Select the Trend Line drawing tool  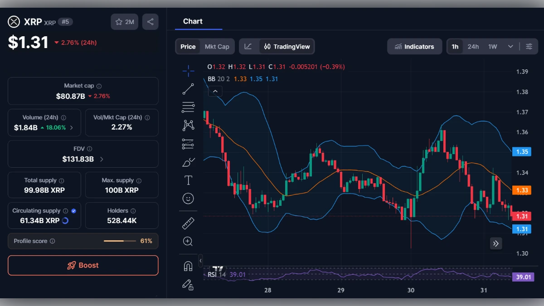[x=188, y=89]
